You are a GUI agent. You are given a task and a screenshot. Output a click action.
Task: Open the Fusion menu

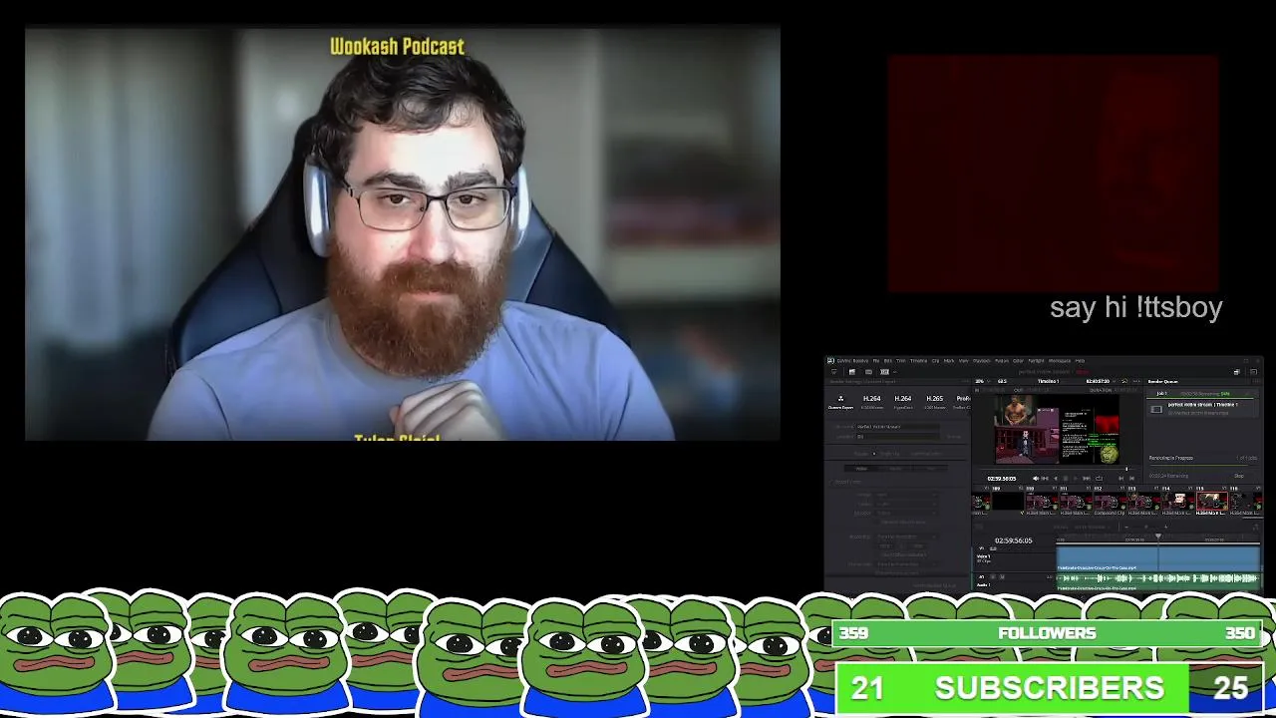(x=1002, y=361)
